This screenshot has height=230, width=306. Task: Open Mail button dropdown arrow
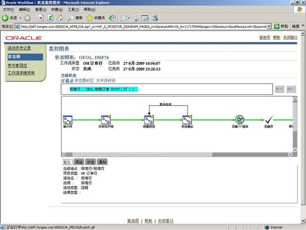[129, 18]
